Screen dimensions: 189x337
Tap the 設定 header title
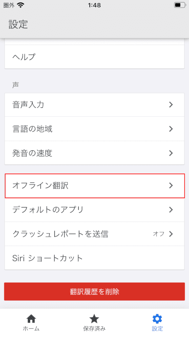18,24
